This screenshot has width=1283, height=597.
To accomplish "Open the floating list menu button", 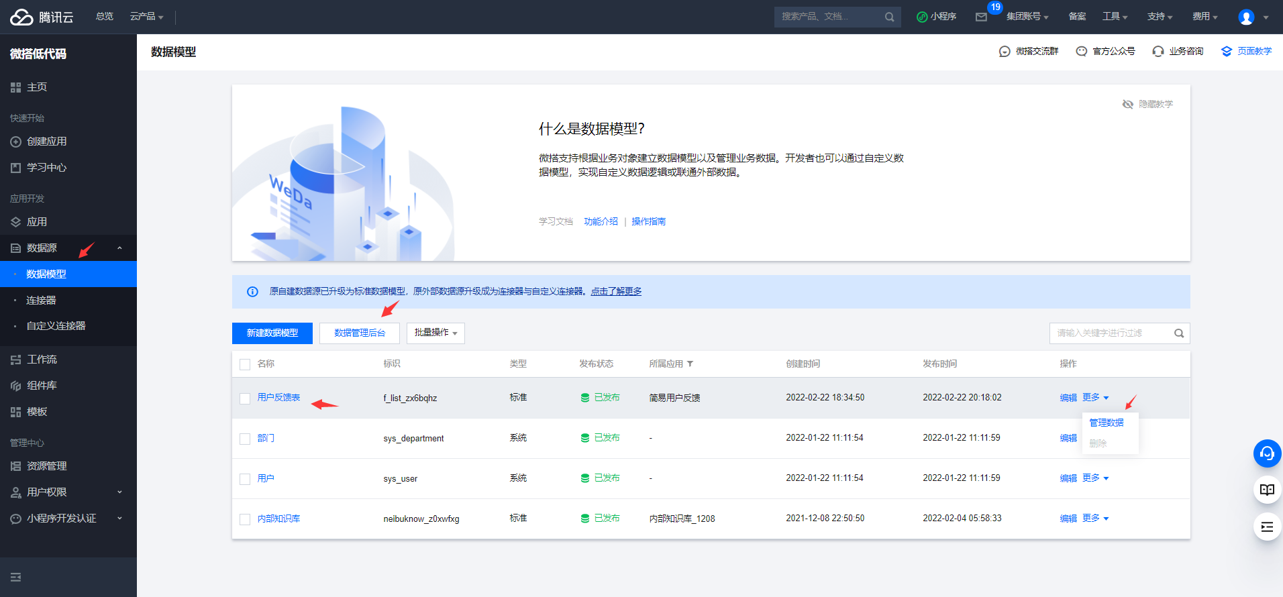I will (1267, 527).
